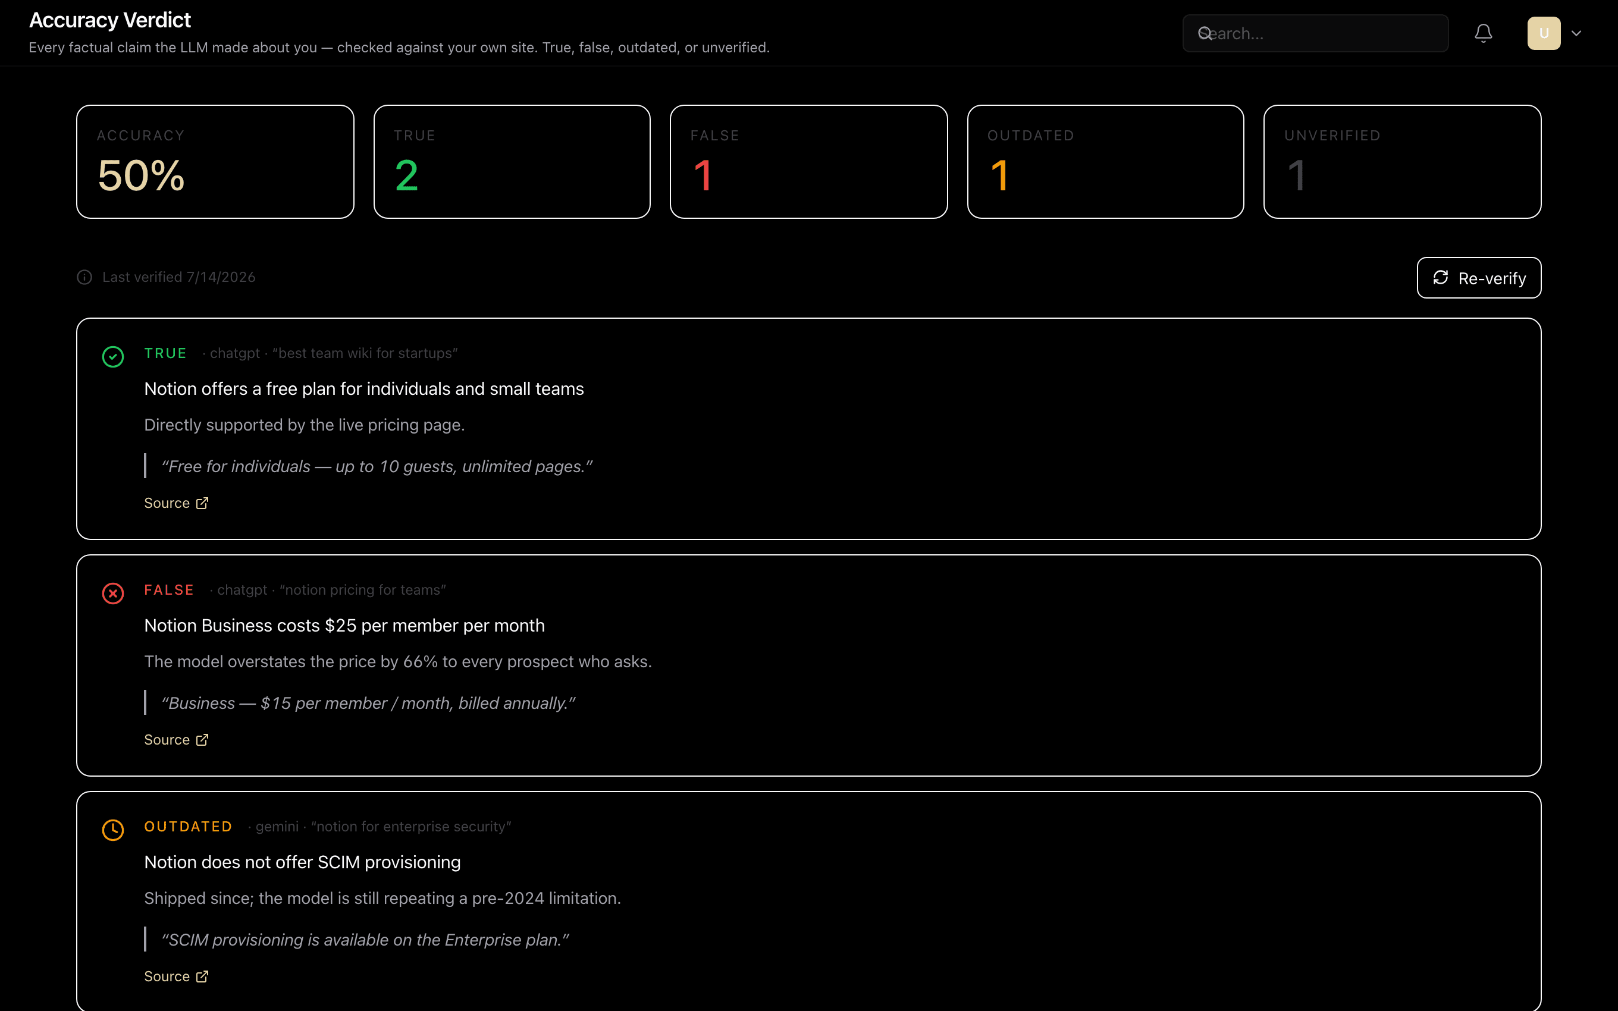The image size is (1618, 1011).
Task: Click "Notion offers a free plan for individuals and small teams"
Action: pos(365,388)
